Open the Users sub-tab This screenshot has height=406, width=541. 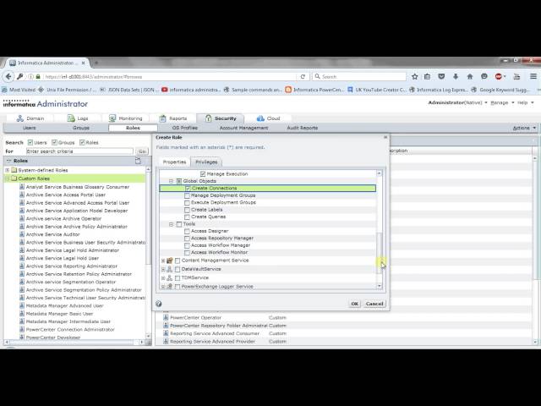click(30, 128)
